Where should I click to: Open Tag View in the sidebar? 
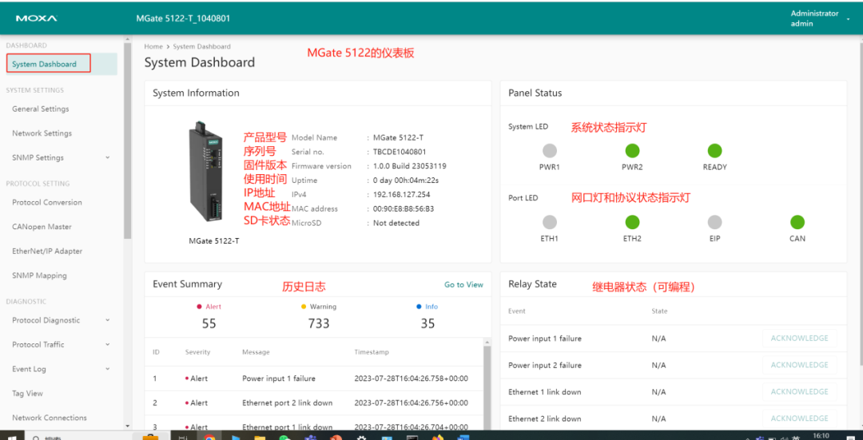27,393
